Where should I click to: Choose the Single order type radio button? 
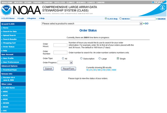coord(118,58)
